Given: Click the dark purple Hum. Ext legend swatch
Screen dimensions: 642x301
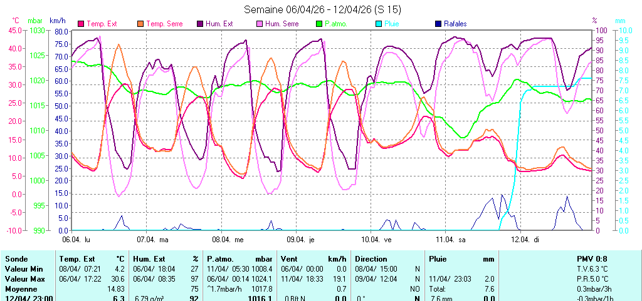Looking at the screenshot, I should coord(200,24).
